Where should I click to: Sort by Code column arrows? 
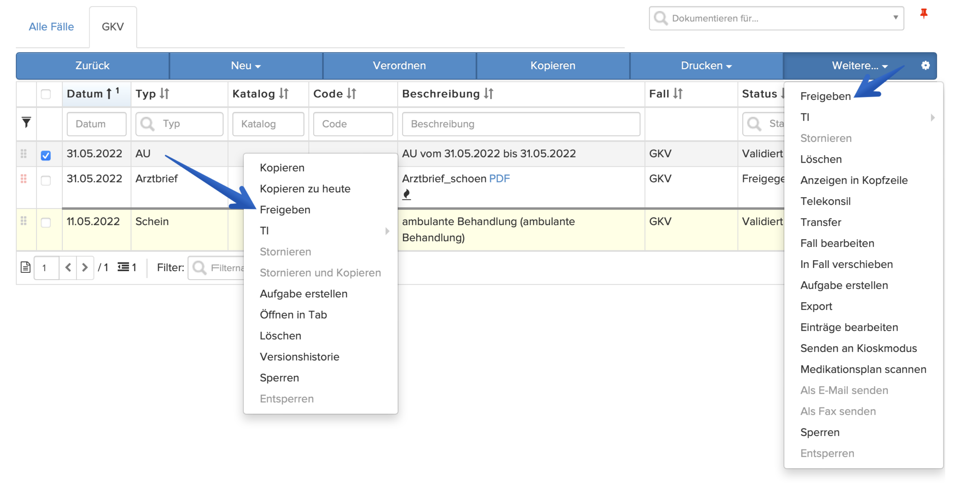click(x=351, y=93)
